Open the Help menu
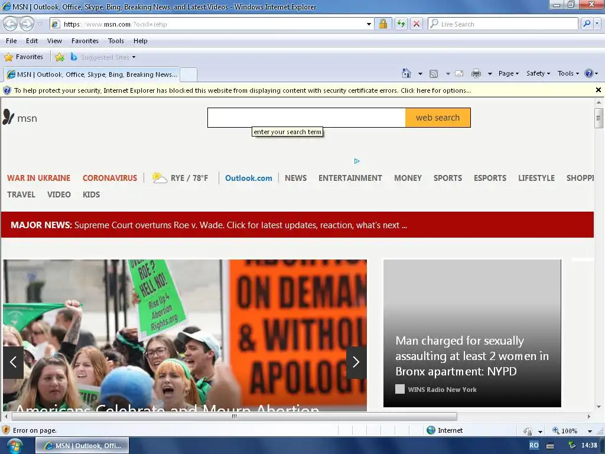The height and width of the screenshot is (454, 605). click(141, 41)
